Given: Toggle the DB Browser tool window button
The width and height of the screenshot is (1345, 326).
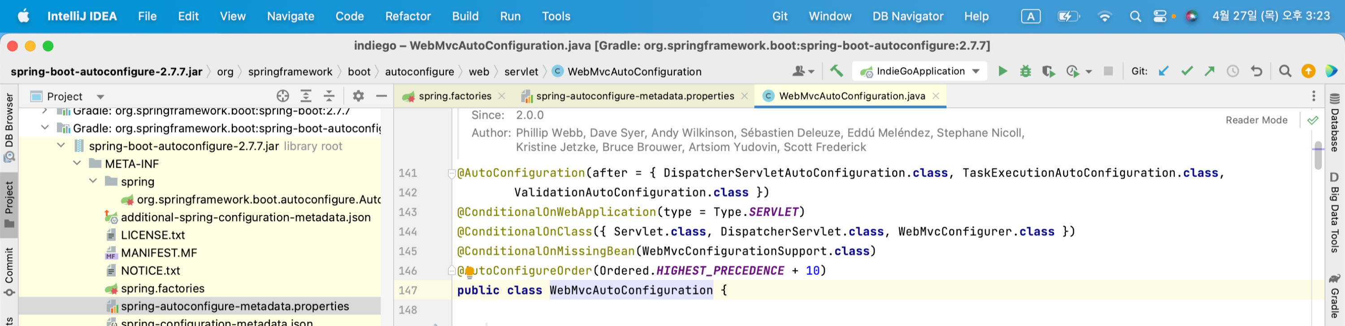Looking at the screenshot, I should tap(9, 127).
